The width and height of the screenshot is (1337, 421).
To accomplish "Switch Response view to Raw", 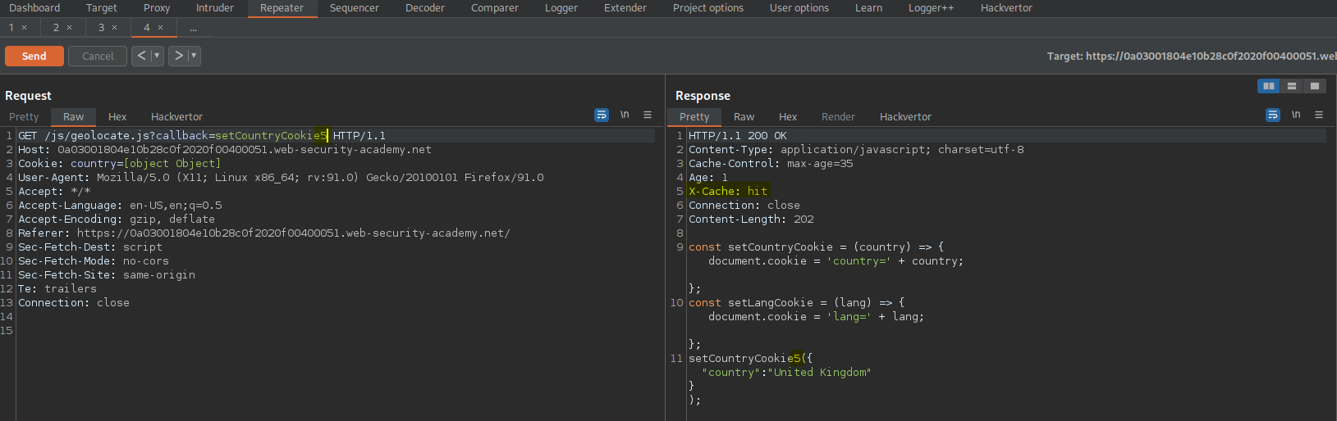I will click(744, 117).
